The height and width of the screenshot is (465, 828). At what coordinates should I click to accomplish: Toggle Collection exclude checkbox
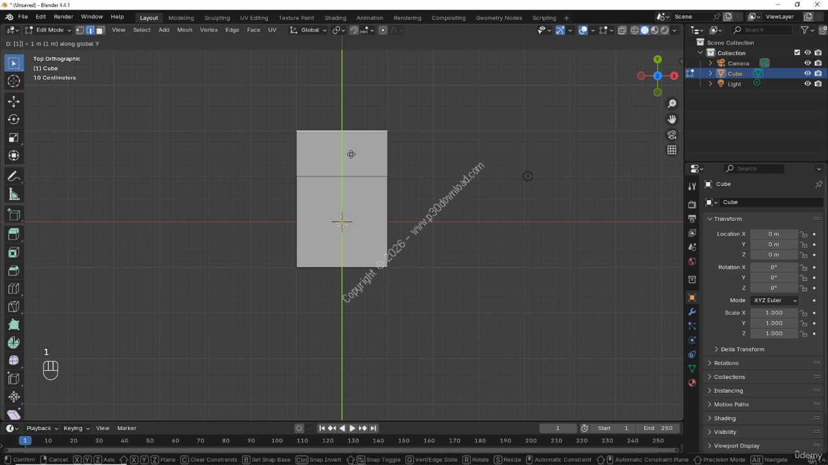(x=797, y=53)
